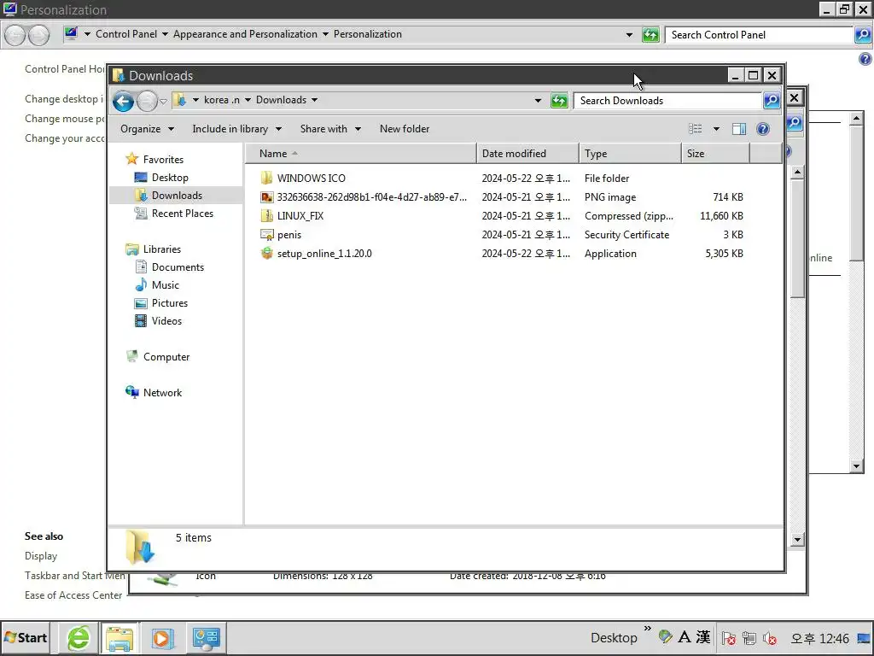Click the forward arrow in Downloads window

coord(147,101)
